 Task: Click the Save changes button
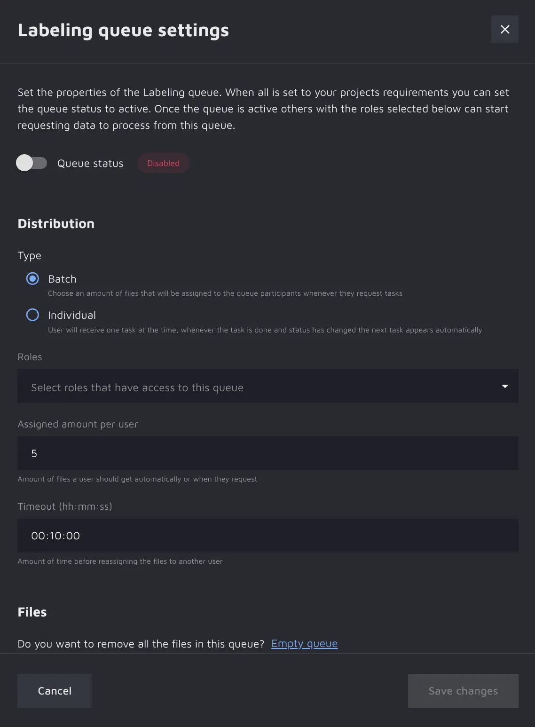point(463,691)
